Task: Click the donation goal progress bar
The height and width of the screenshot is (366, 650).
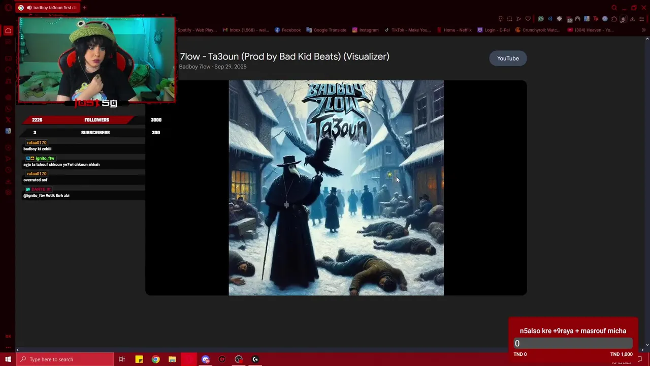Action: coord(573,344)
